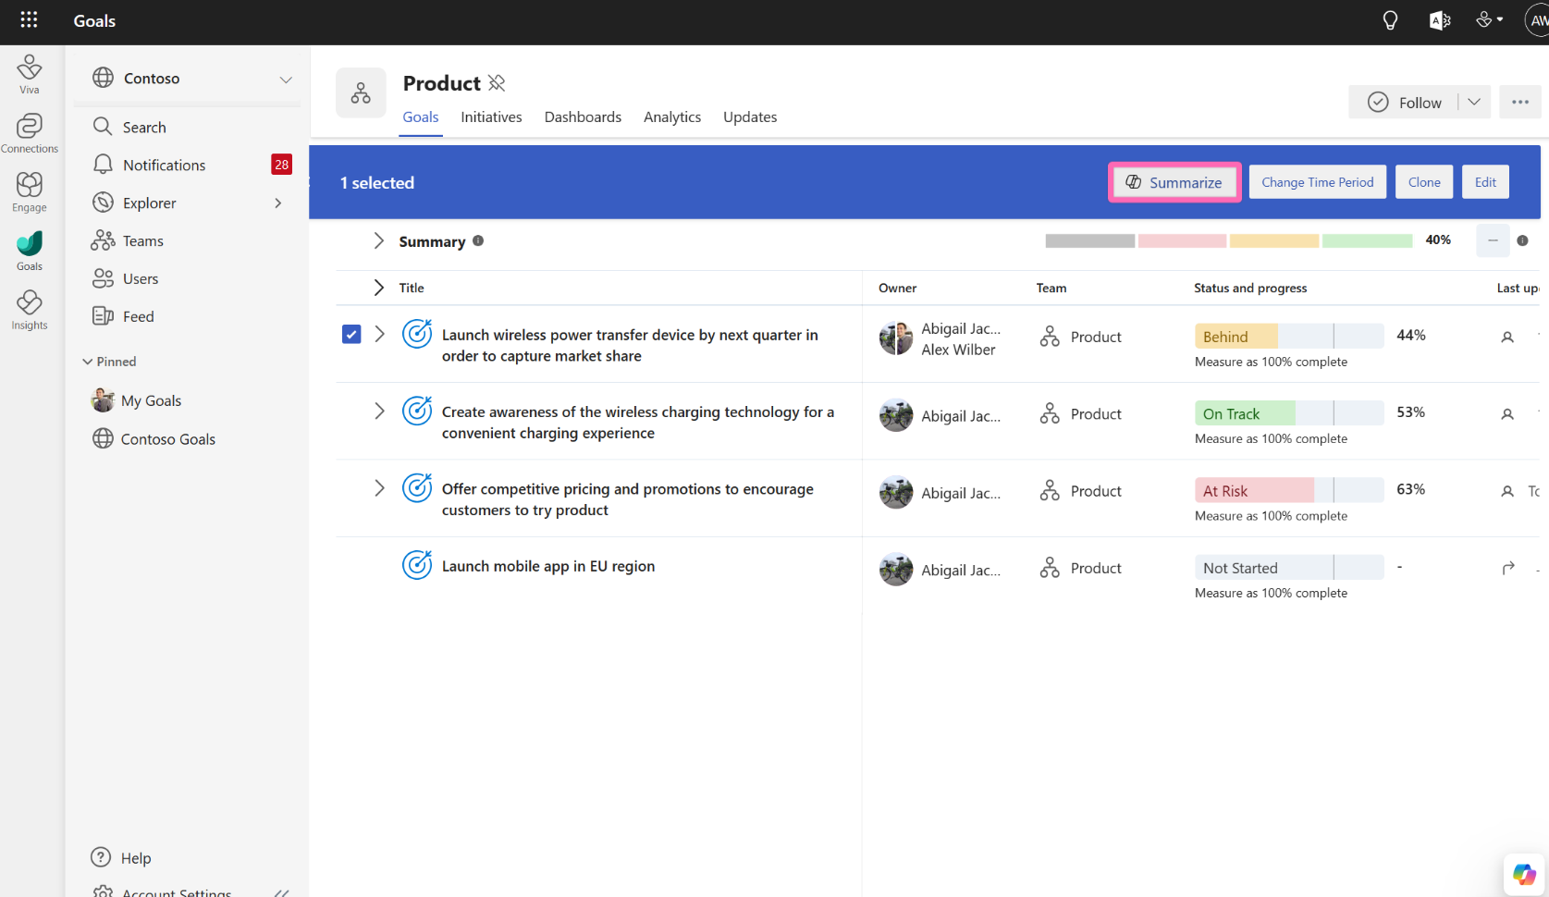Click the Change Time Period button
Image resolution: width=1549 pixels, height=897 pixels.
click(x=1317, y=182)
